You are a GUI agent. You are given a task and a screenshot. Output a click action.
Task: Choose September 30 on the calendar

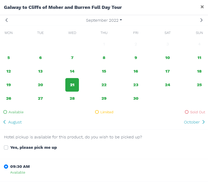click(136, 98)
